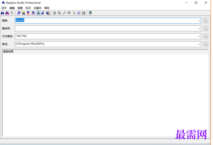Viewport: 213px width, 145px height.
Task: Click the blue binoculars Search toolbar icon
Action: click(x=2, y=13)
